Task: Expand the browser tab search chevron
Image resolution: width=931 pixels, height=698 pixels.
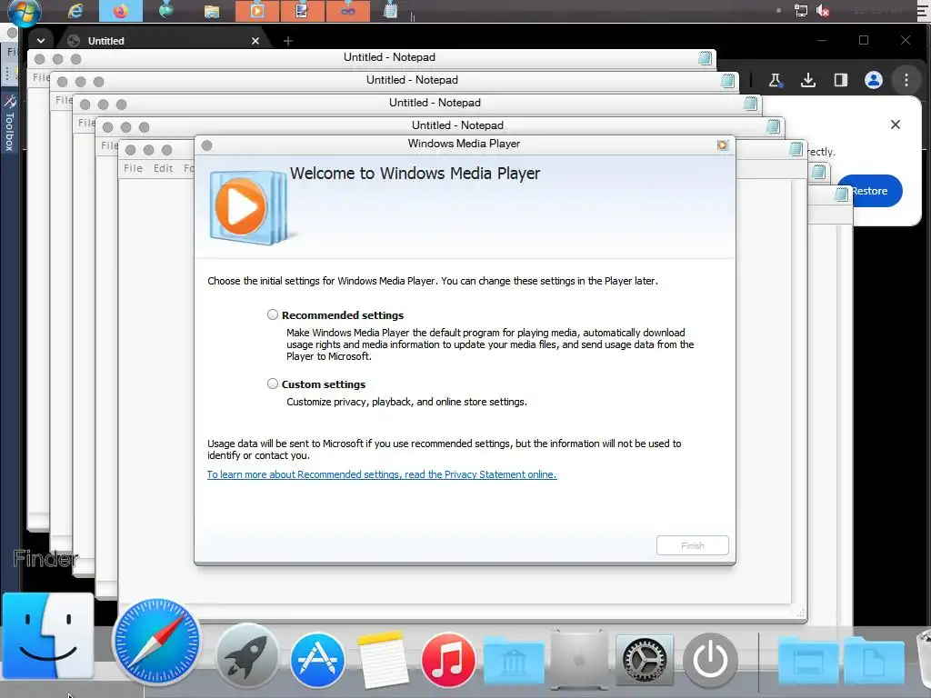Action: [x=40, y=41]
